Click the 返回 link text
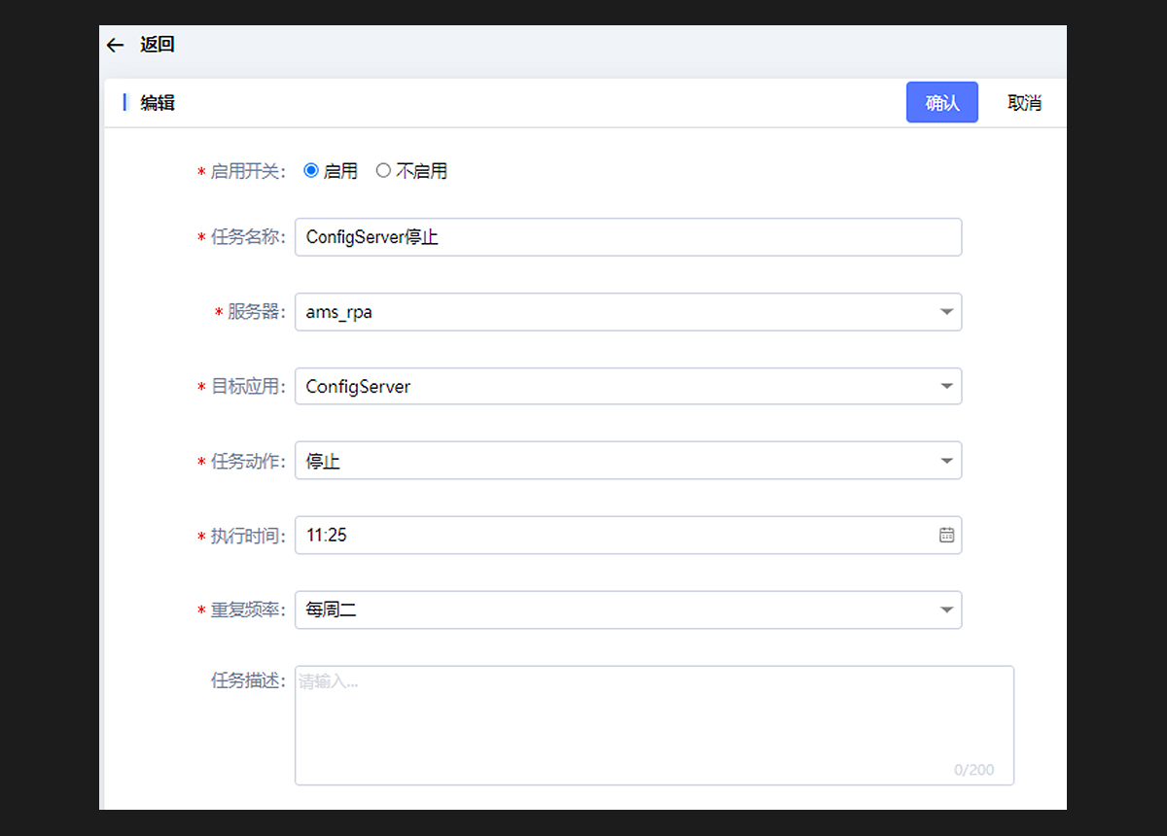The width and height of the screenshot is (1167, 836). [157, 45]
